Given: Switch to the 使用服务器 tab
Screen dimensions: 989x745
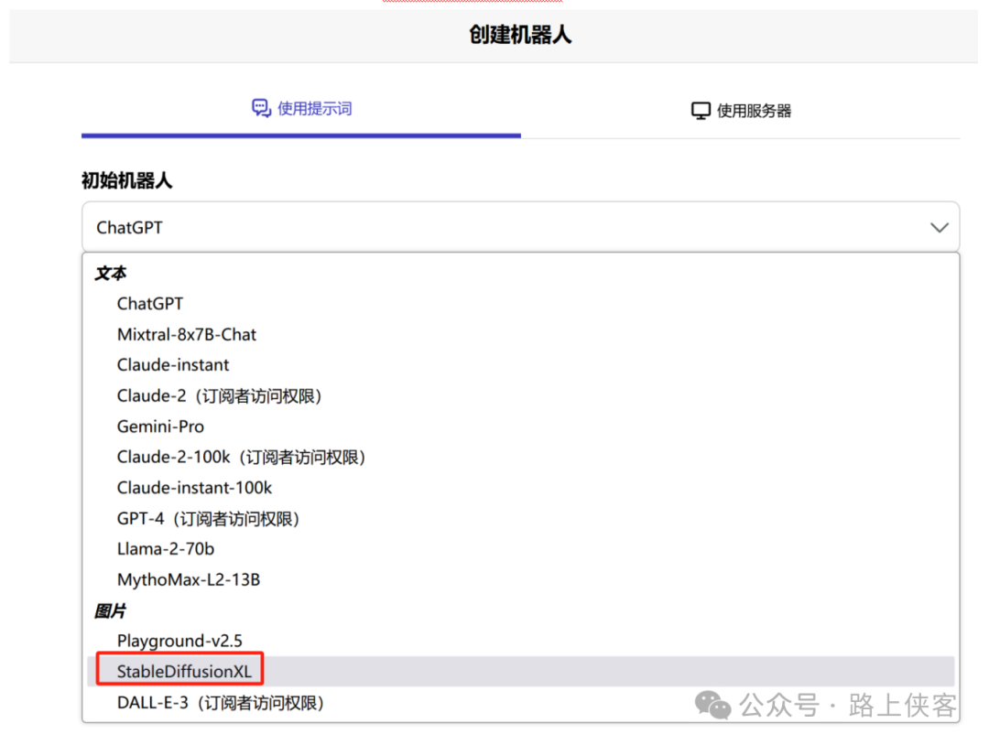Looking at the screenshot, I should pyautogui.click(x=741, y=111).
